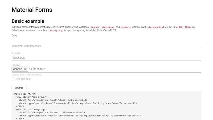Viewport: 213px width, 120px height.
Task: Click the .form-control code snippet
Action: tap(156, 27)
